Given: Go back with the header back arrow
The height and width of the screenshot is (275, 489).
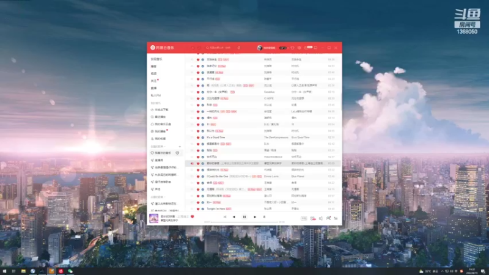Looking at the screenshot, I should (x=193, y=48).
